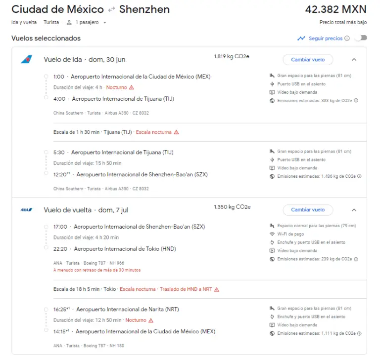Collapse the Vuelo de ida section chevron
This screenshot has height=356, width=380.
(x=354, y=59)
